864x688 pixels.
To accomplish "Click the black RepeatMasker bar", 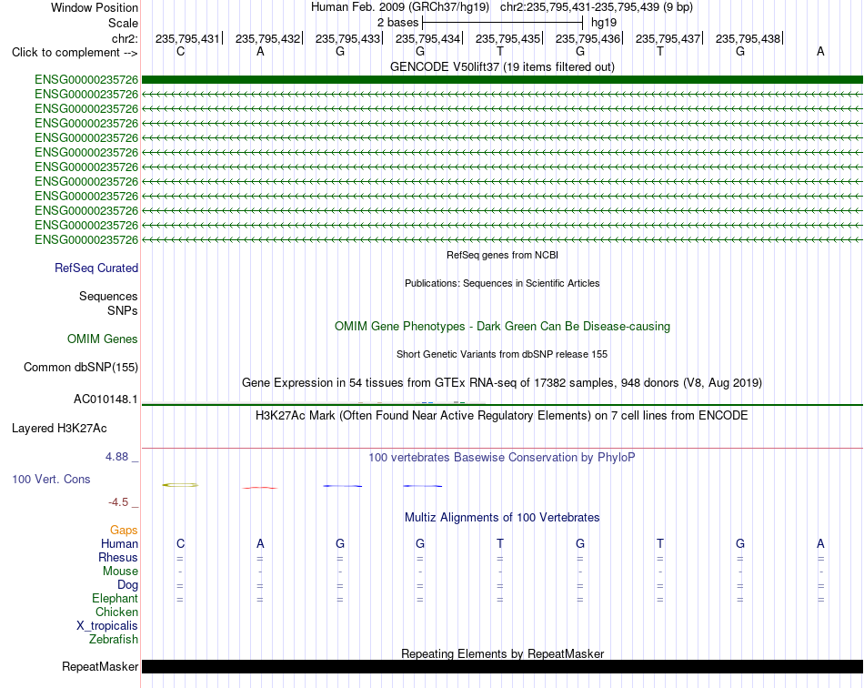I will [502, 666].
